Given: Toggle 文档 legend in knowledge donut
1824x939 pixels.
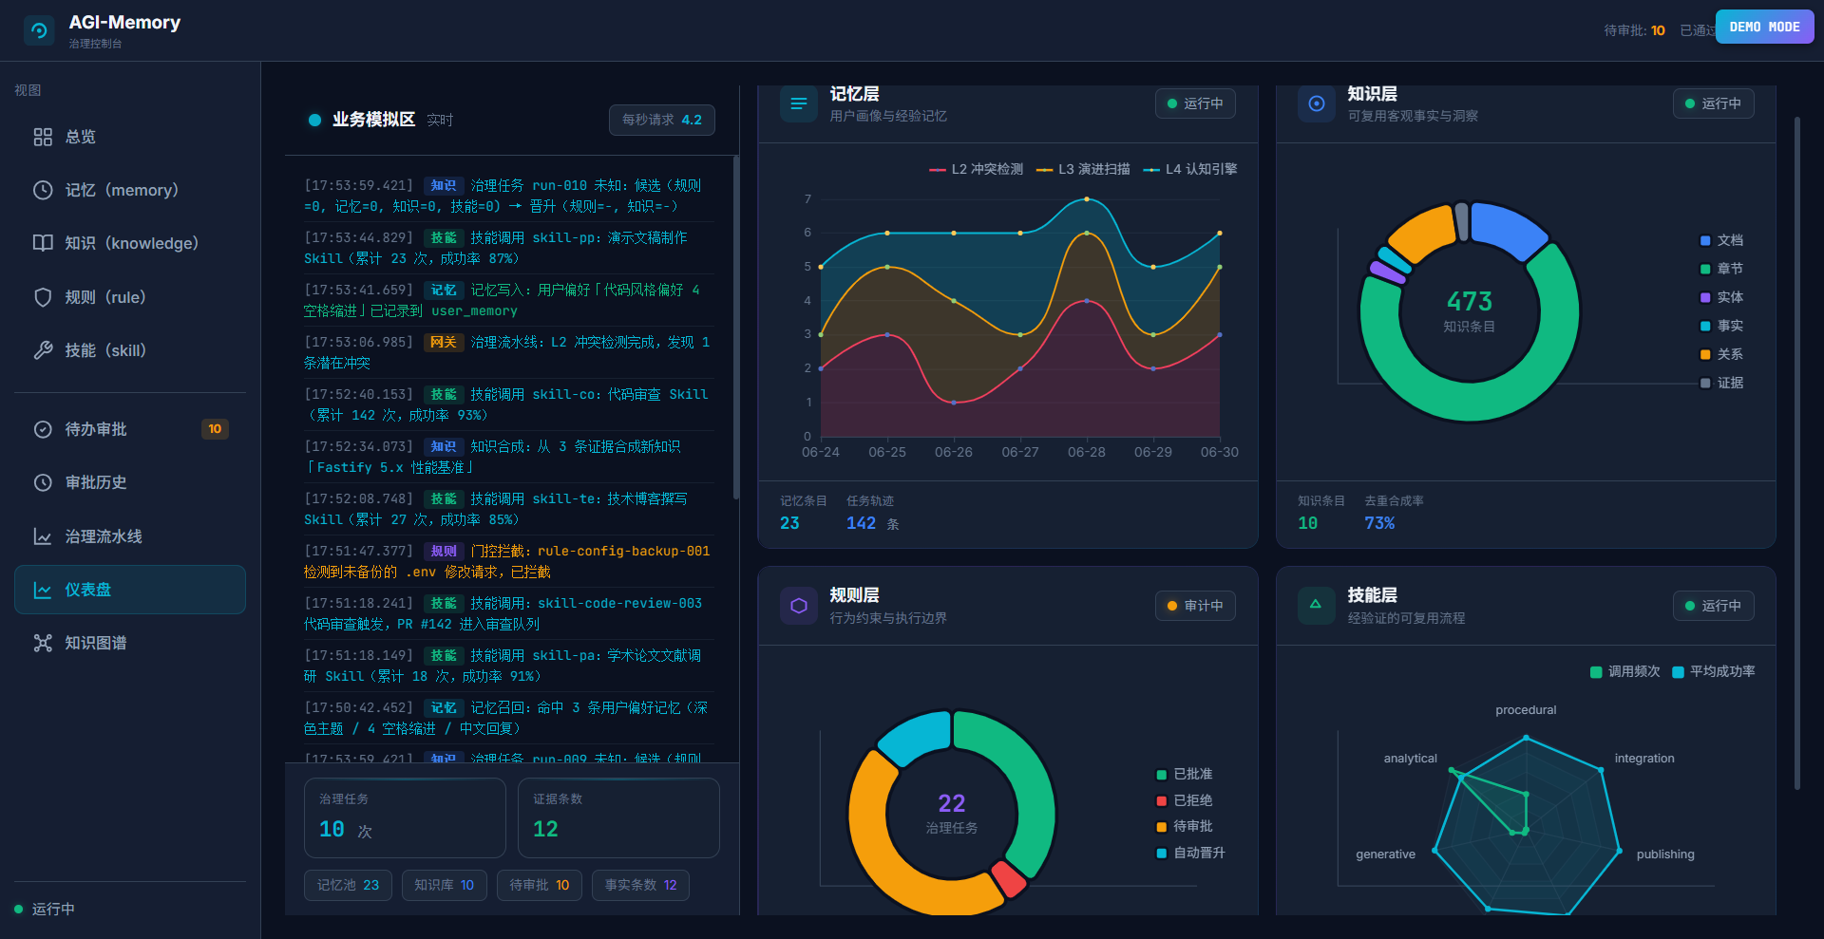Looking at the screenshot, I should tap(1721, 240).
